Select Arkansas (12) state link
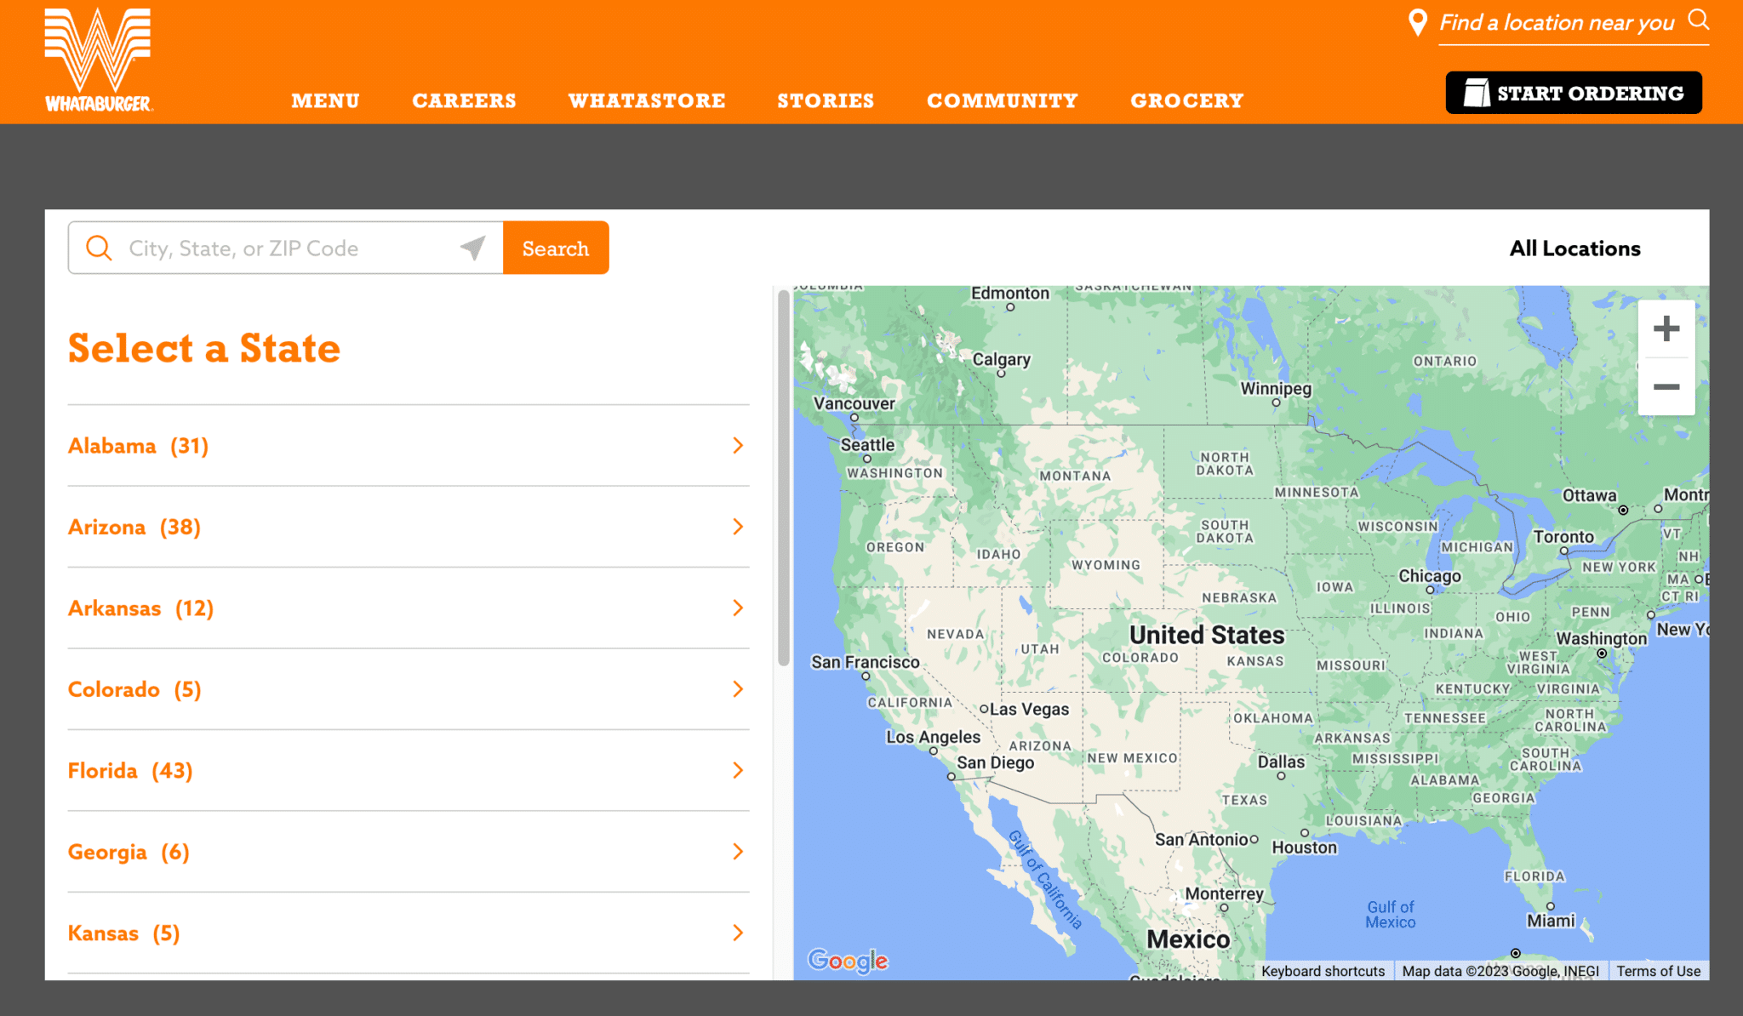The image size is (1743, 1016). pos(140,608)
